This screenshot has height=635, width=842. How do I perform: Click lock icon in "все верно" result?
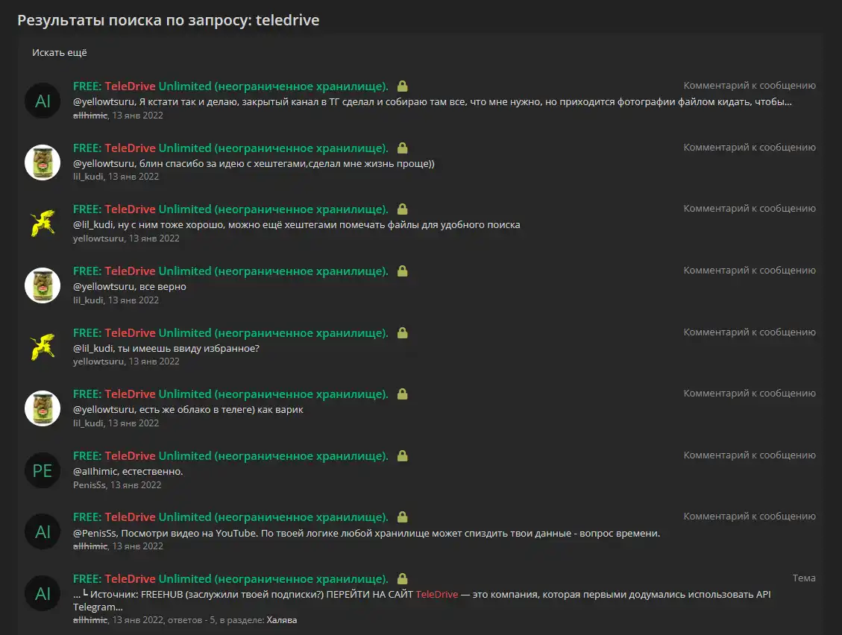(402, 271)
